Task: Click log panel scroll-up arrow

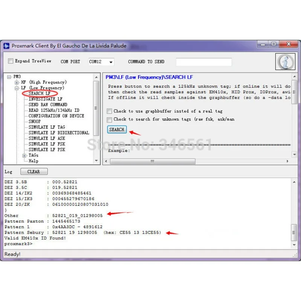Action: 294,182
